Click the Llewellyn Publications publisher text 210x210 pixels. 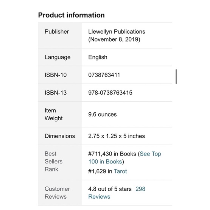(117, 32)
